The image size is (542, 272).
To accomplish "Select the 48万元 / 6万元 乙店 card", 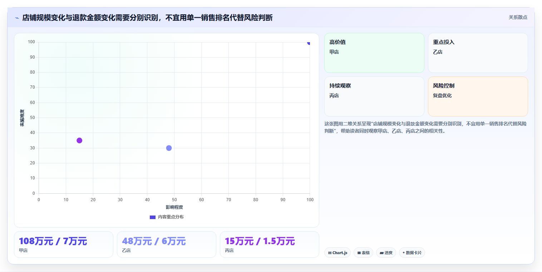I will (x=167, y=244).
